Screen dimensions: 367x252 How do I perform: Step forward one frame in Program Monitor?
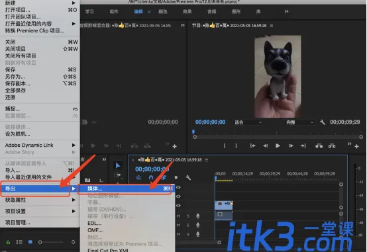[291, 146]
